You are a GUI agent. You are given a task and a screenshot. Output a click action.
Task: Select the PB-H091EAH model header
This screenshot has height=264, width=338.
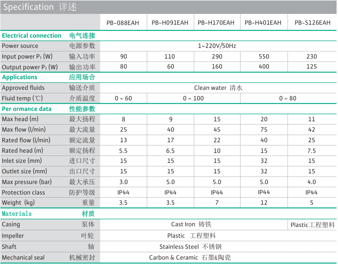coord(170,22)
